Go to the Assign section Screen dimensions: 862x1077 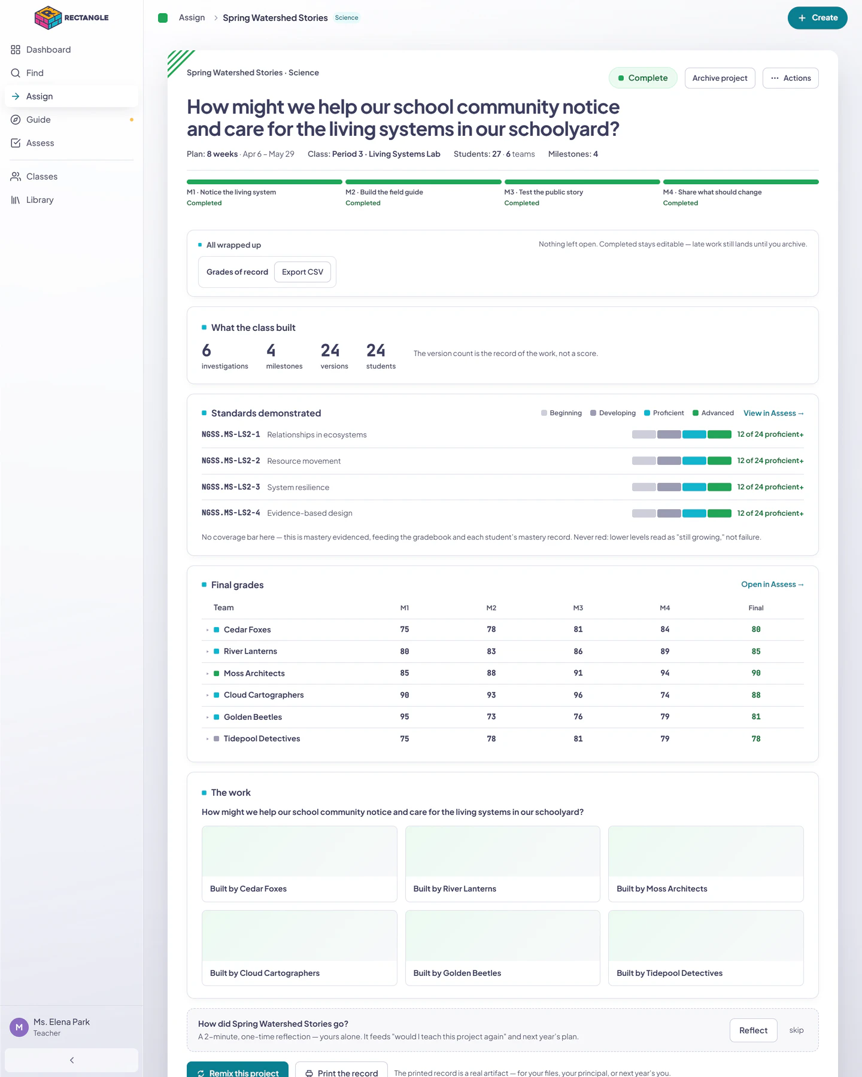click(71, 96)
